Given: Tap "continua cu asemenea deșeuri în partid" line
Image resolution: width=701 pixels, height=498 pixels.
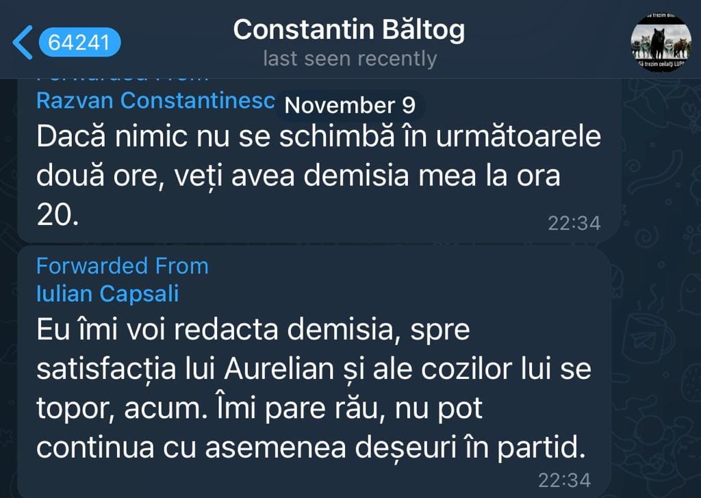Looking at the screenshot, I should pos(311,447).
